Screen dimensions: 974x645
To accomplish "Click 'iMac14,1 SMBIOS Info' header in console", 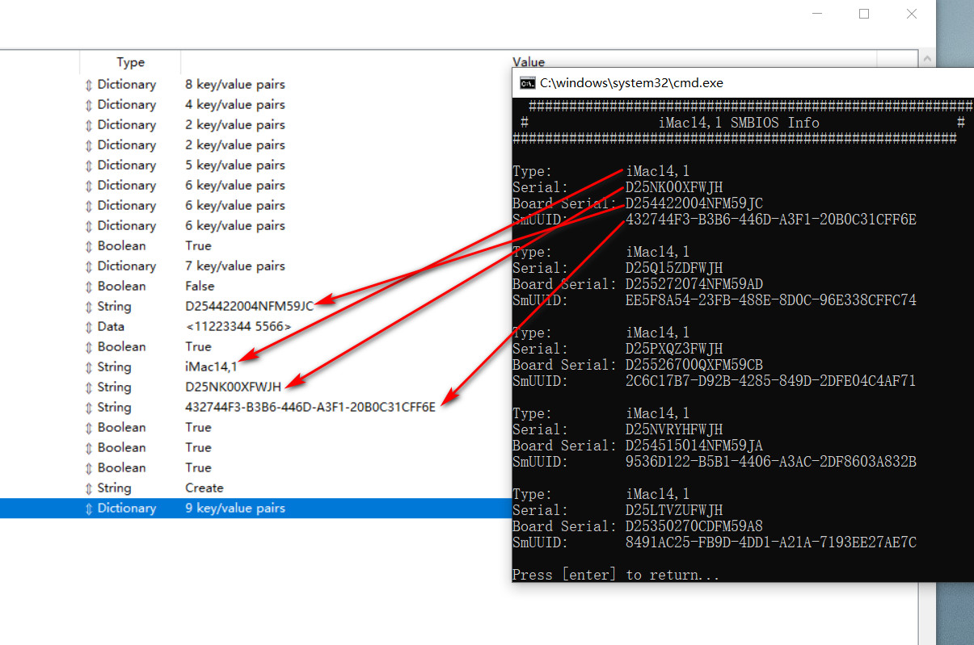I will tap(740, 123).
